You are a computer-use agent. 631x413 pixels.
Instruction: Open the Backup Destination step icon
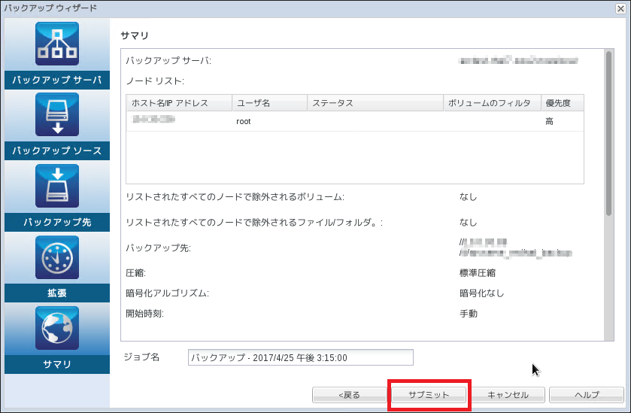pyautogui.click(x=56, y=186)
